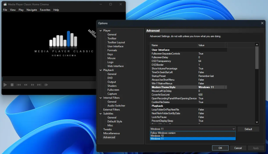268x154 pixels.
Task: Select Advanced in the options tree
Action: [x=109, y=137]
